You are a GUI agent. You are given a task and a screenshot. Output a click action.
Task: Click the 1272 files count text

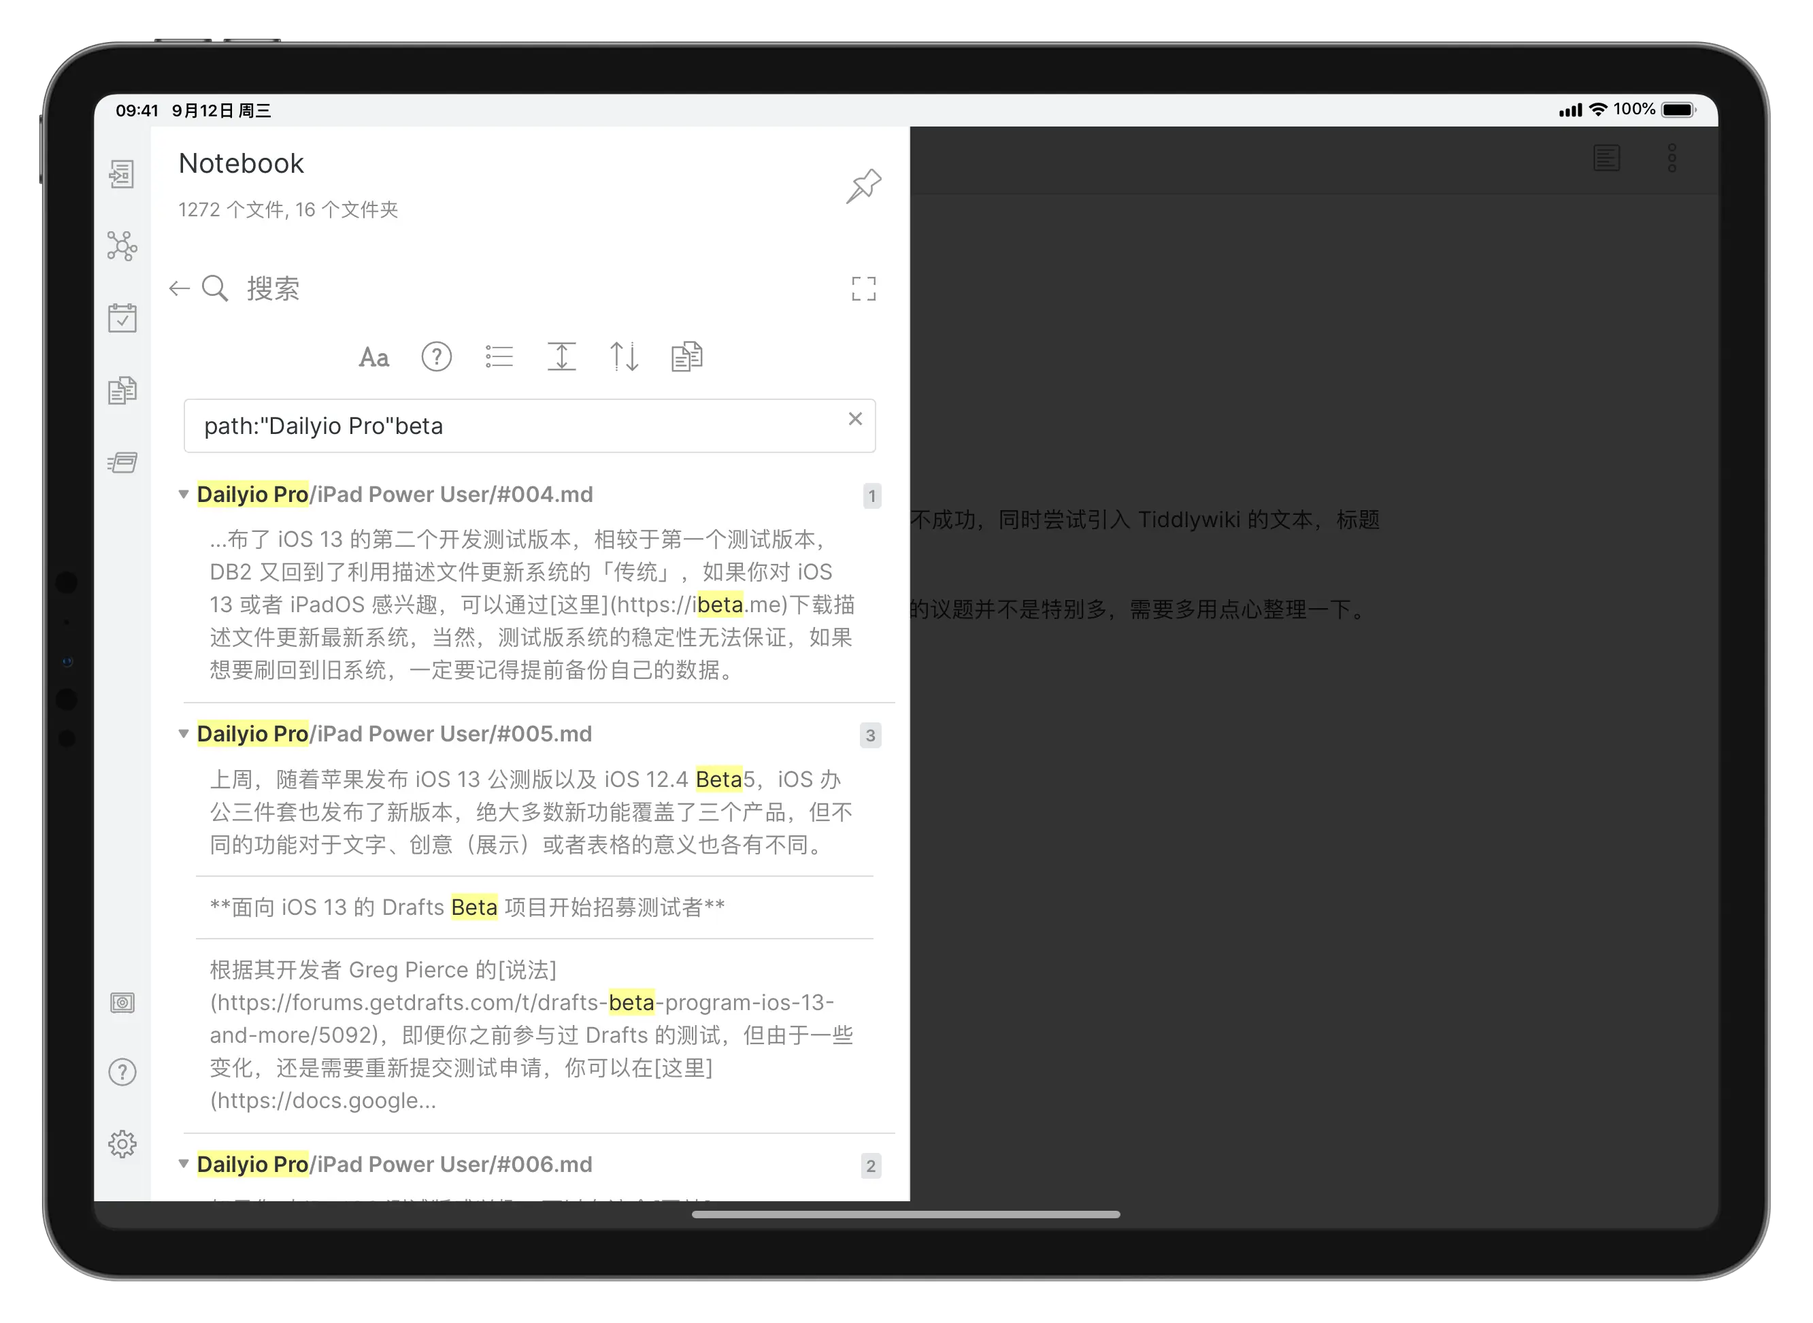pos(288,210)
